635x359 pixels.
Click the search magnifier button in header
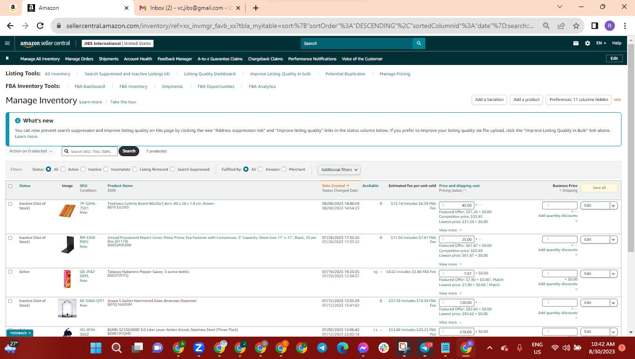[x=419, y=43]
